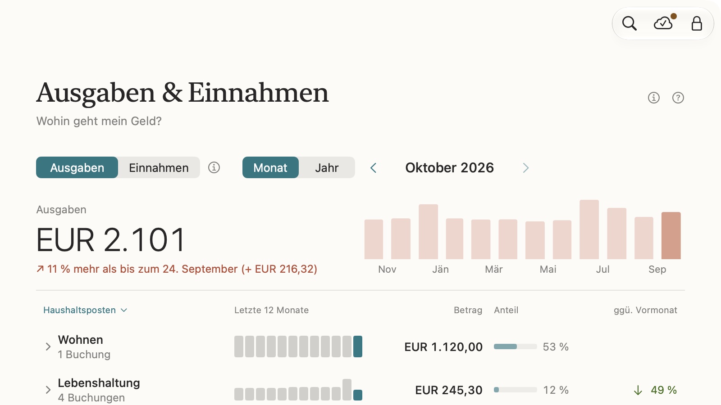Click Wohnen 53 % share bar
The image size is (721, 405).
516,346
